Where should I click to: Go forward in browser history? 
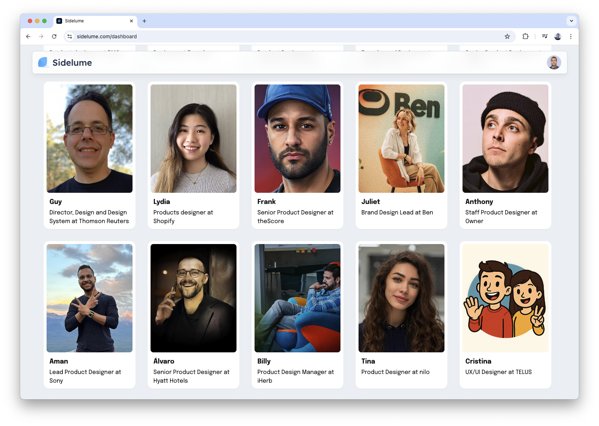[x=41, y=36]
